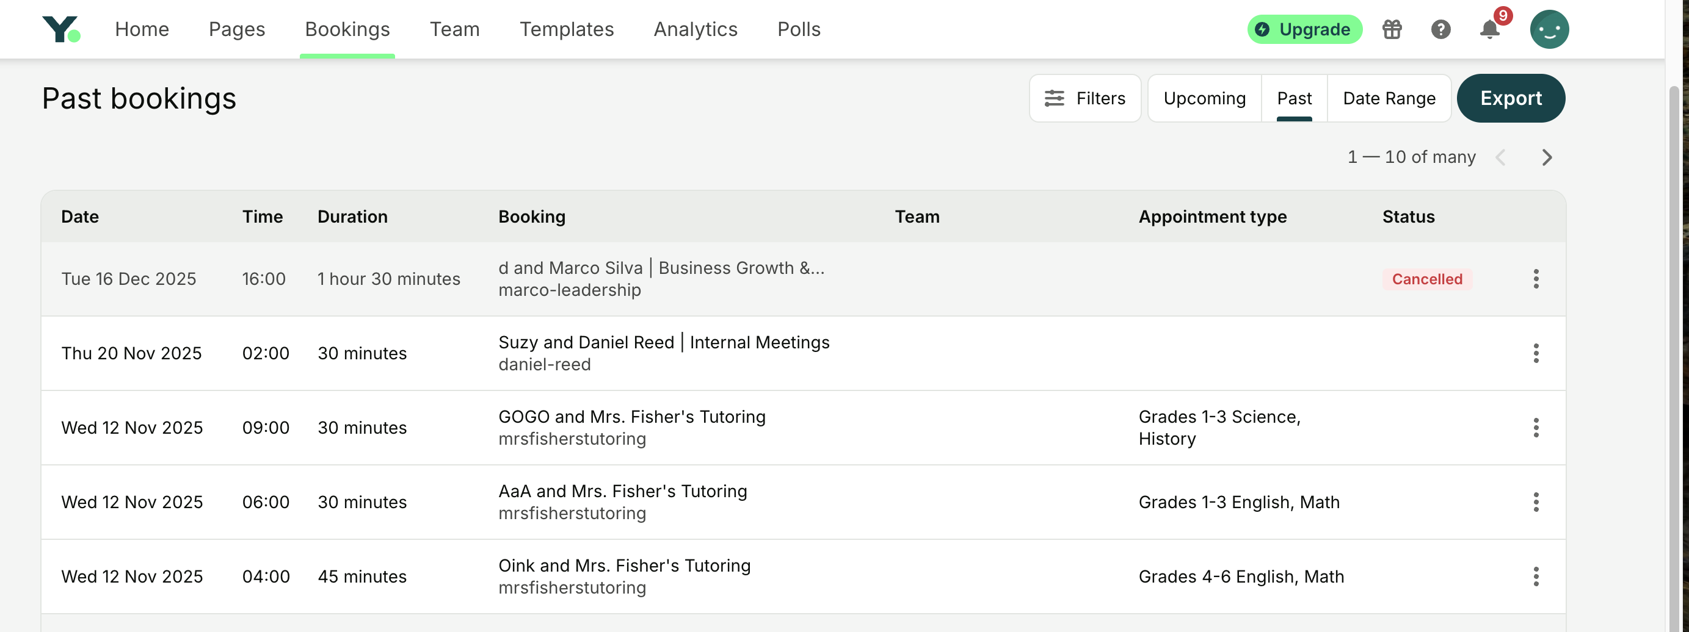Open the Analytics menu item
The image size is (1689, 632).
(695, 29)
